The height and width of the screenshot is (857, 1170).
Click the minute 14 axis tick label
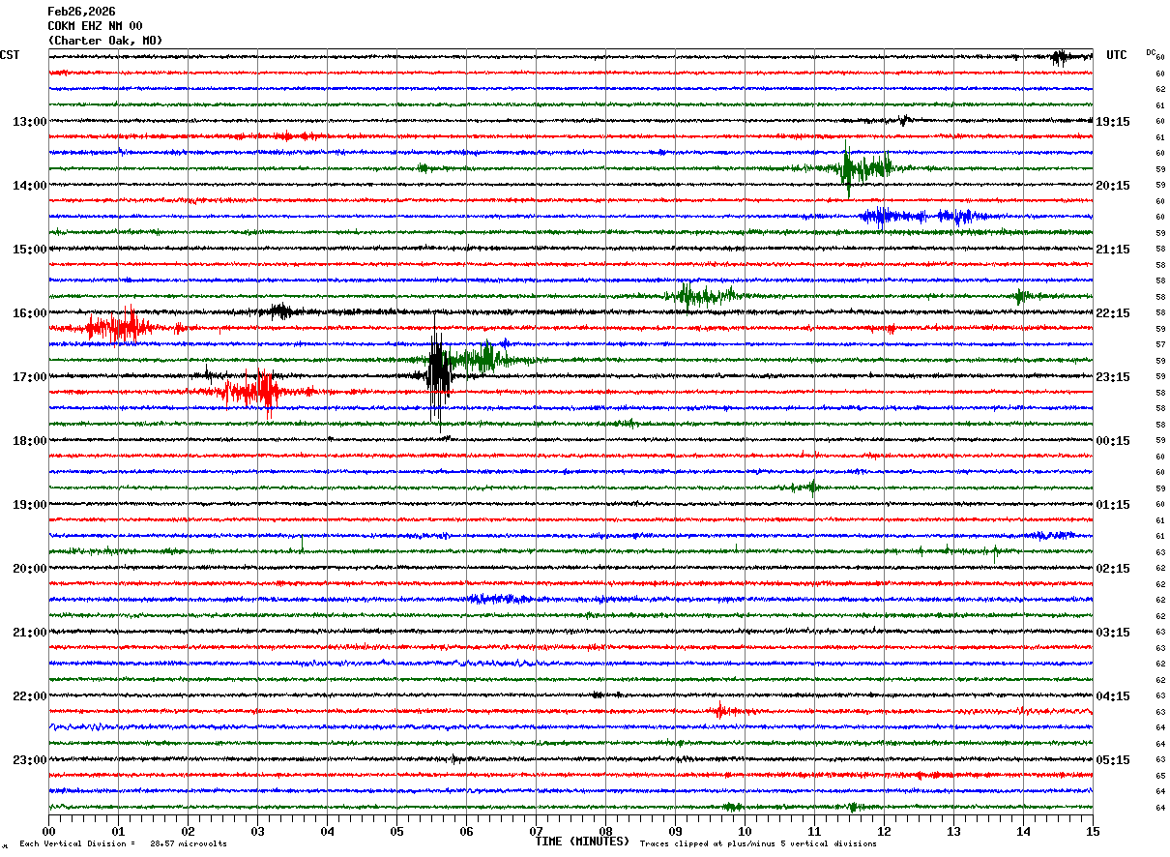tap(1023, 831)
